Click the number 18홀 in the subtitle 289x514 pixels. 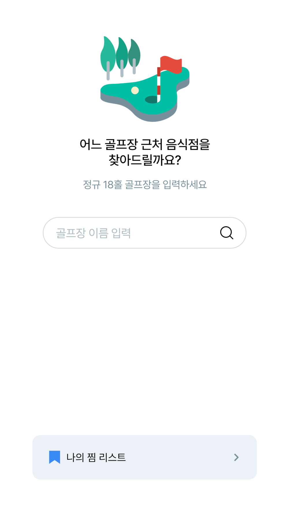[112, 184]
